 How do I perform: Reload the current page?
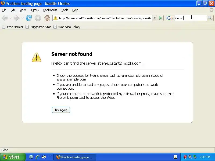pos(29,18)
